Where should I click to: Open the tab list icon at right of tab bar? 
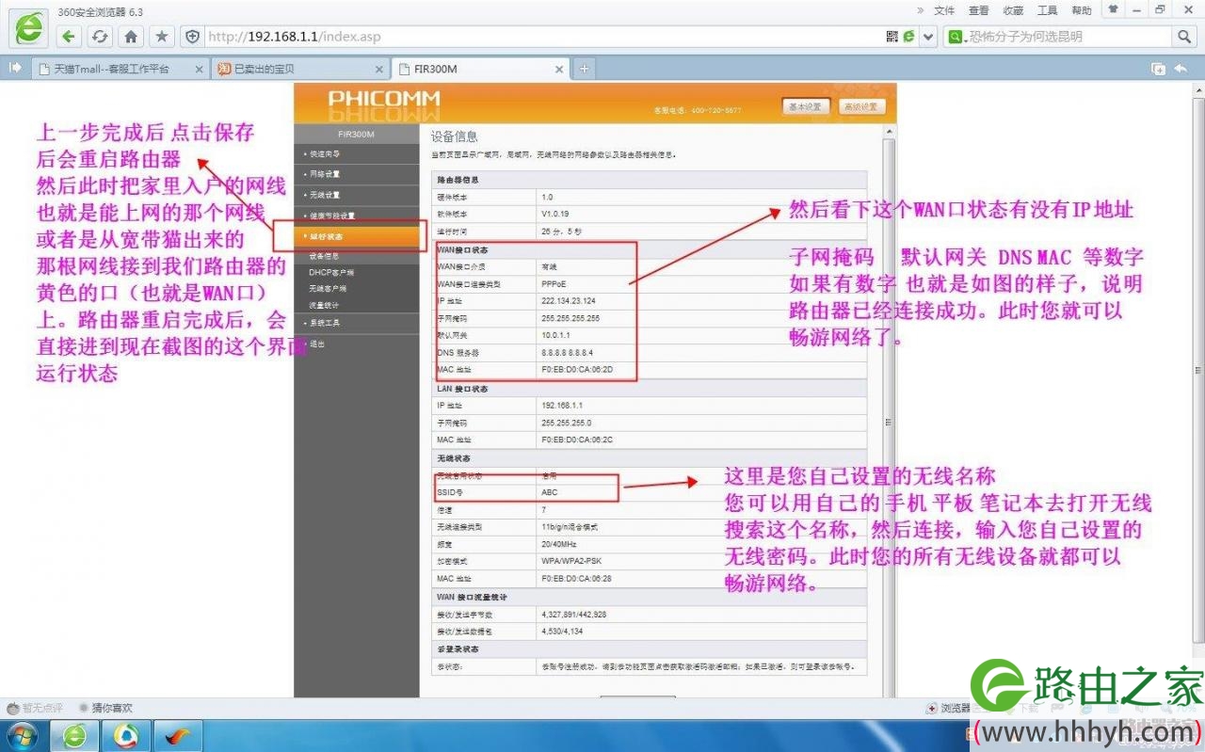pyautogui.click(x=1158, y=69)
